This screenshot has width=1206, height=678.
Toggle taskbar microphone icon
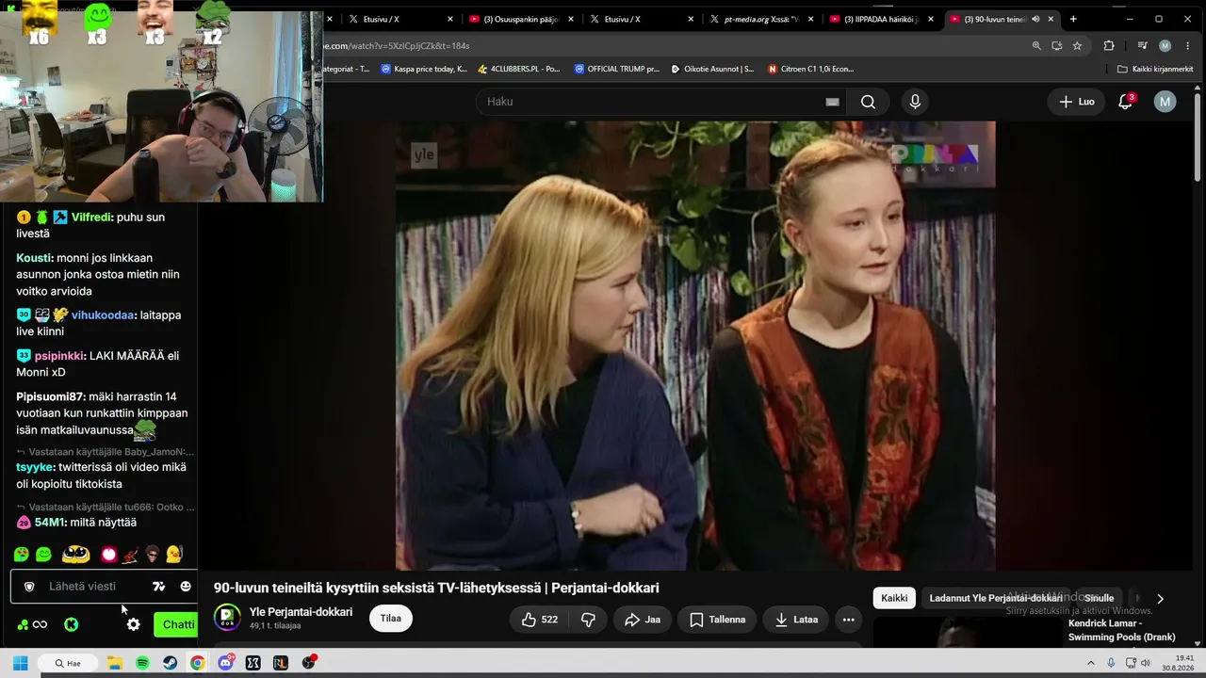pos(1111,663)
